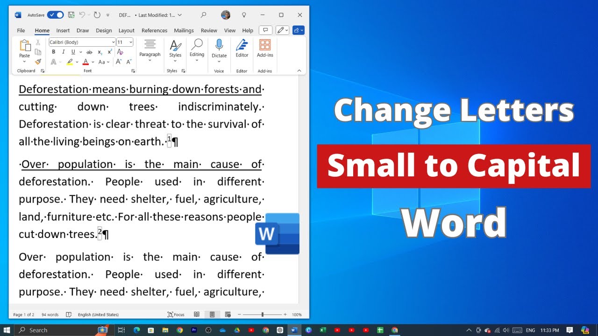The height and width of the screenshot is (336, 598).
Task: Click the Redo arrow icon
Action: 97,15
